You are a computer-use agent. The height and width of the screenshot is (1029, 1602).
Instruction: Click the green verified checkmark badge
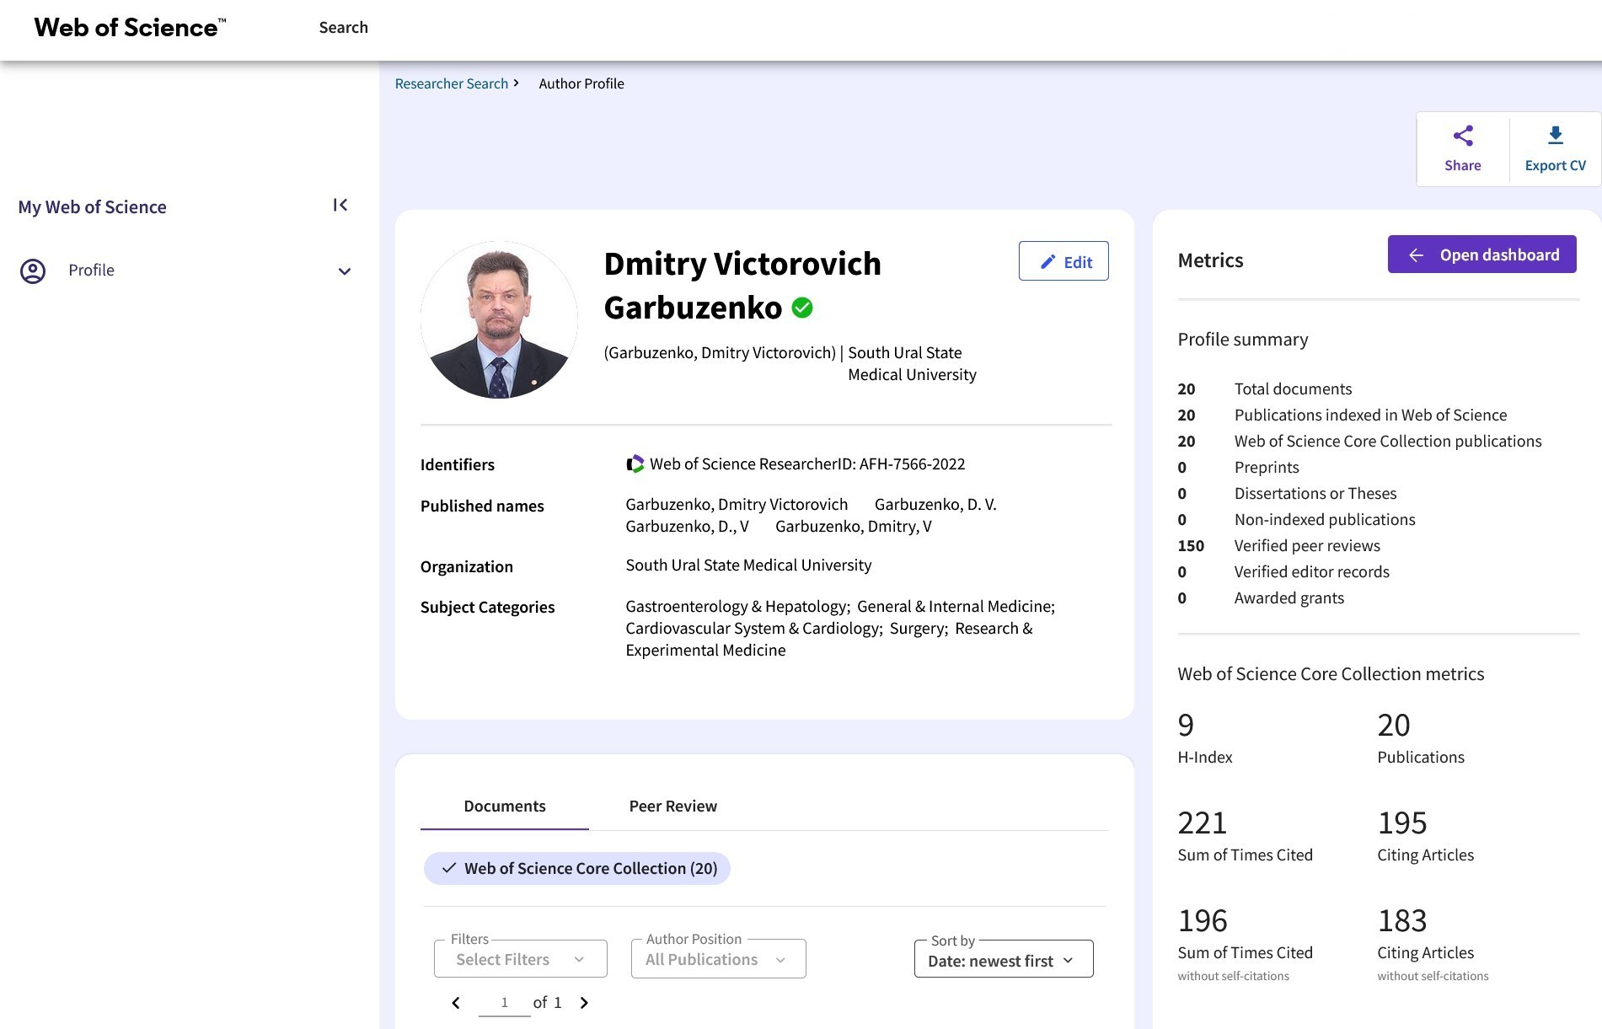tap(802, 308)
